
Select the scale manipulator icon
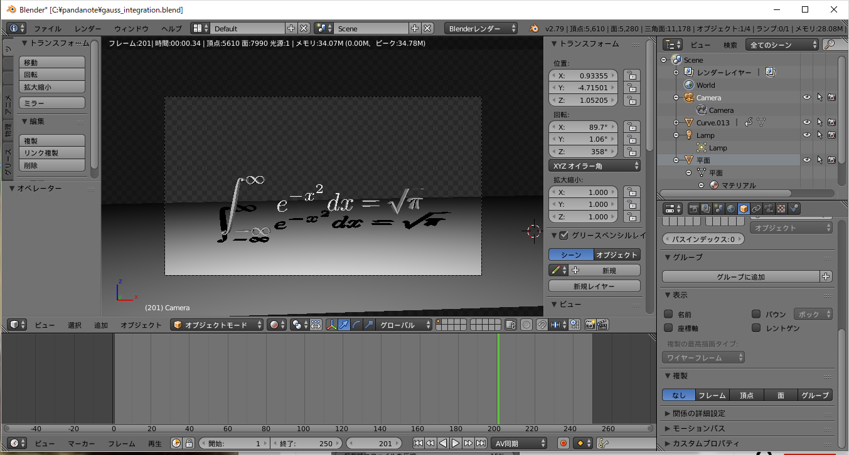coord(369,325)
